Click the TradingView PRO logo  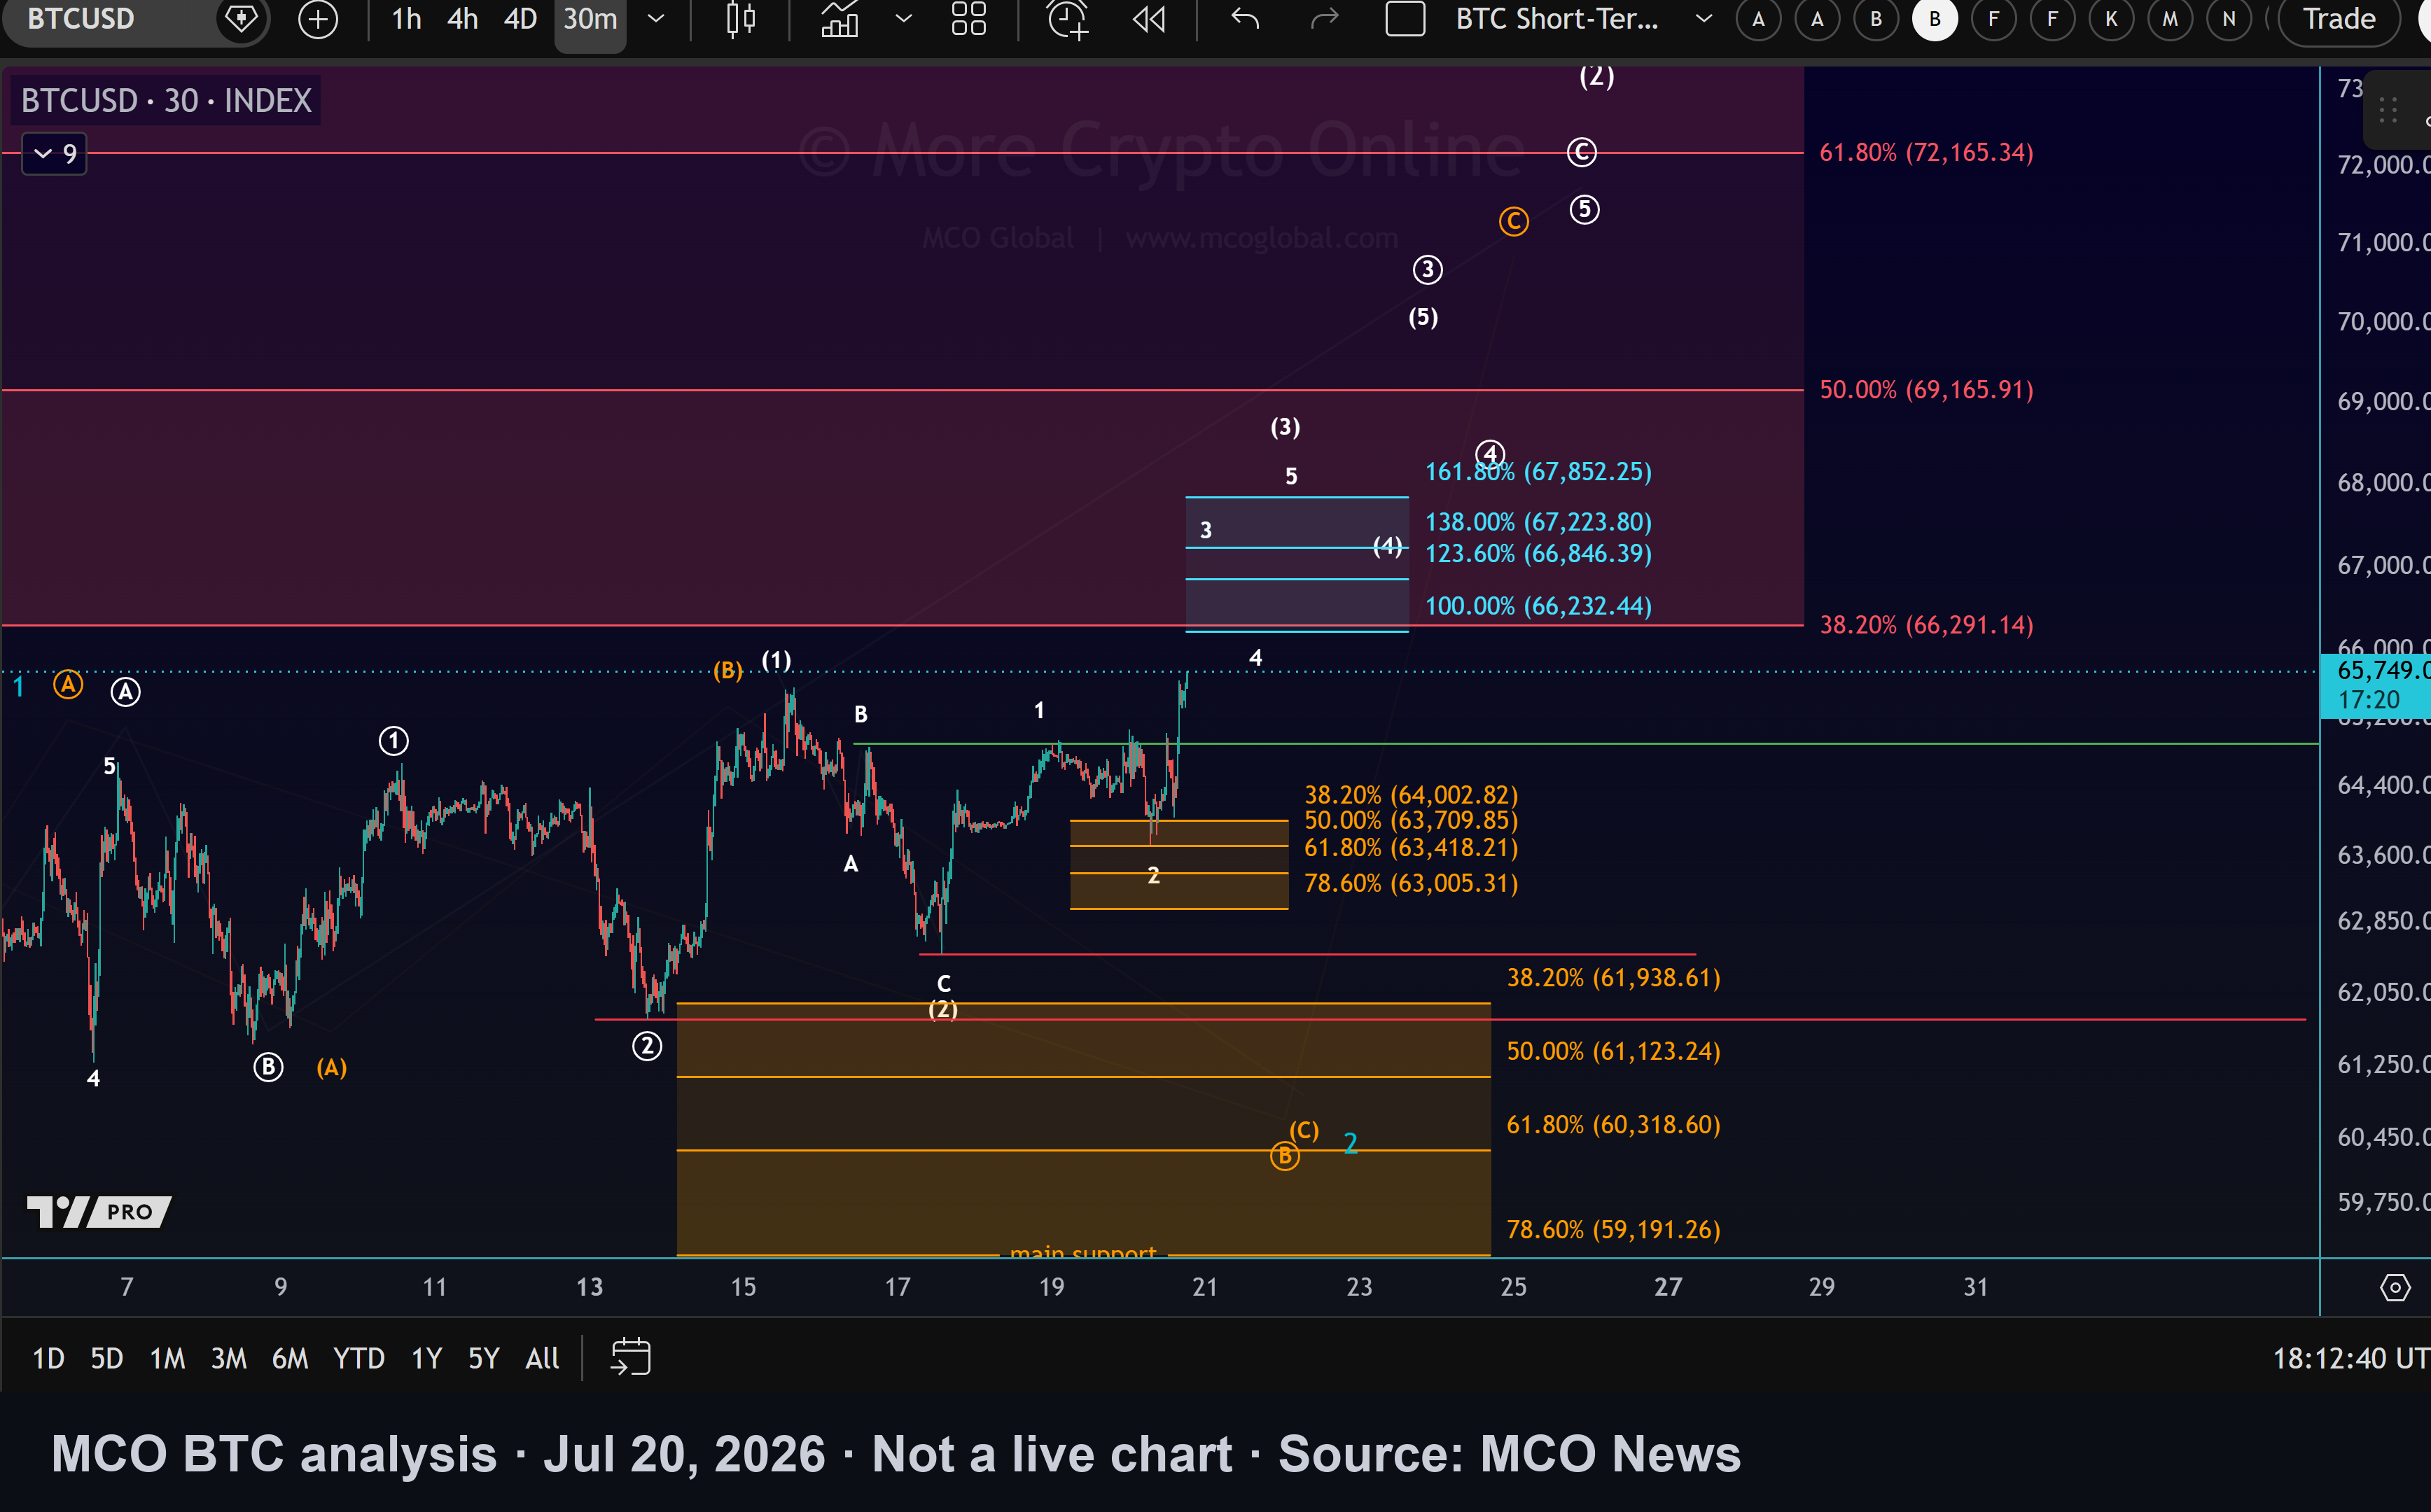click(98, 1212)
